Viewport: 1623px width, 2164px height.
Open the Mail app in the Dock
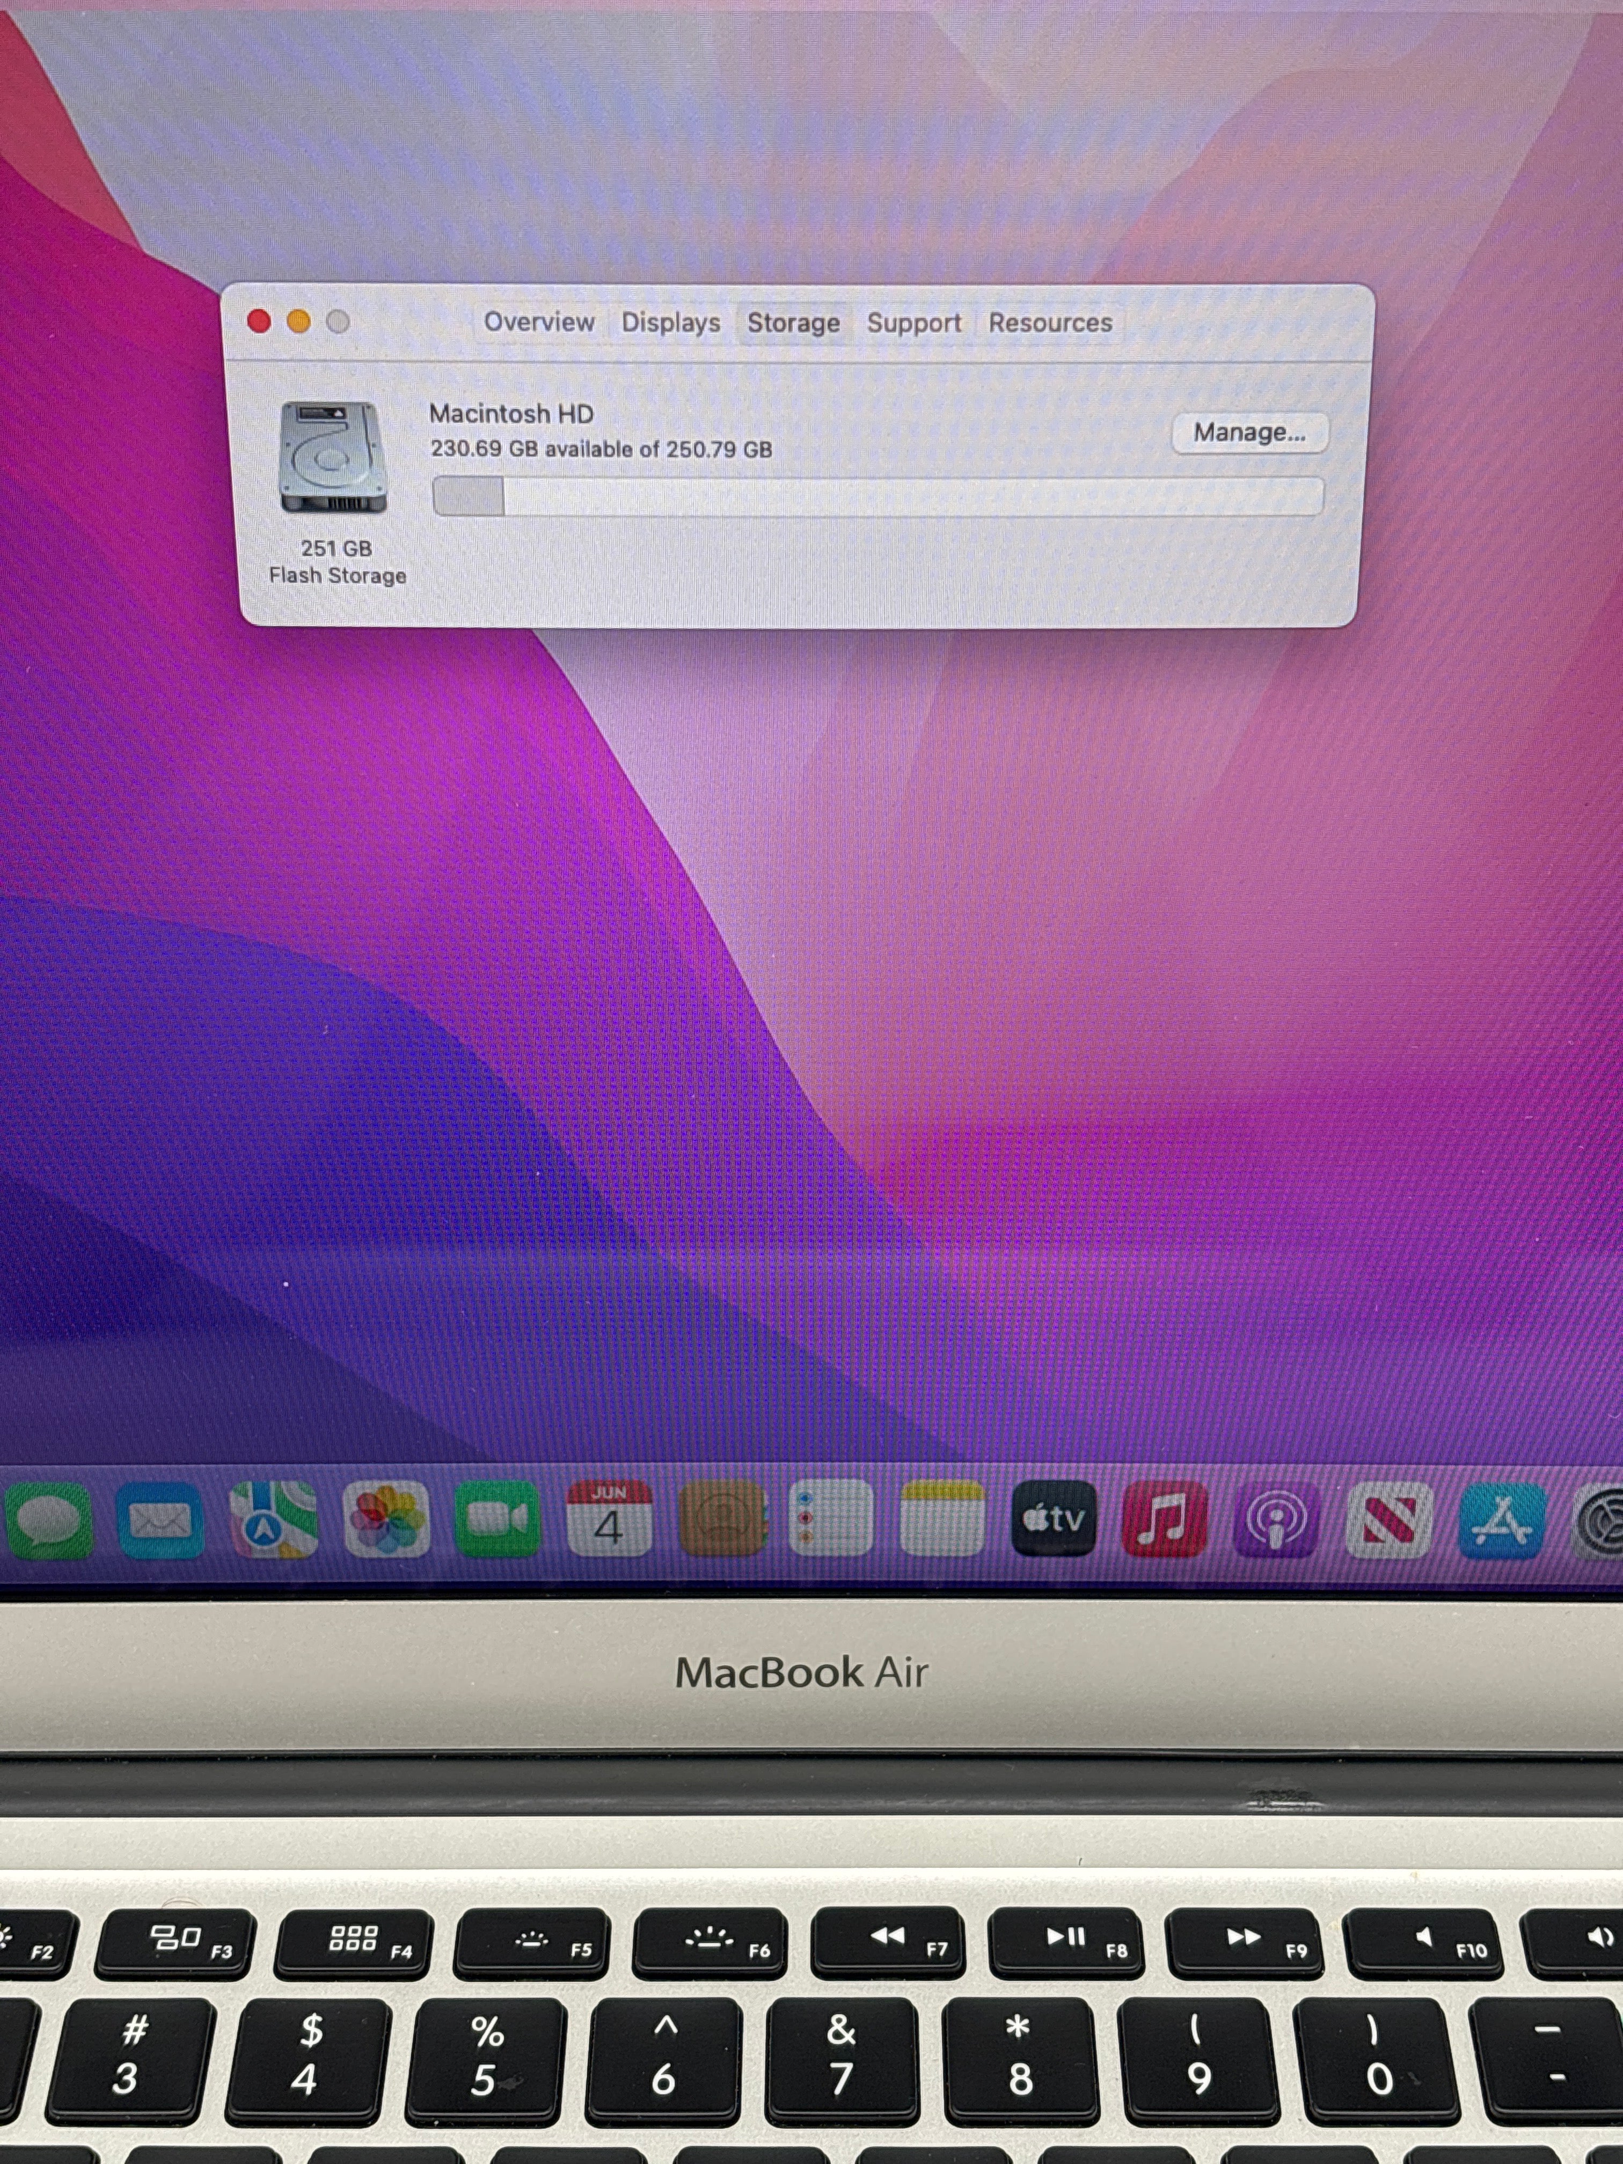tap(160, 1519)
